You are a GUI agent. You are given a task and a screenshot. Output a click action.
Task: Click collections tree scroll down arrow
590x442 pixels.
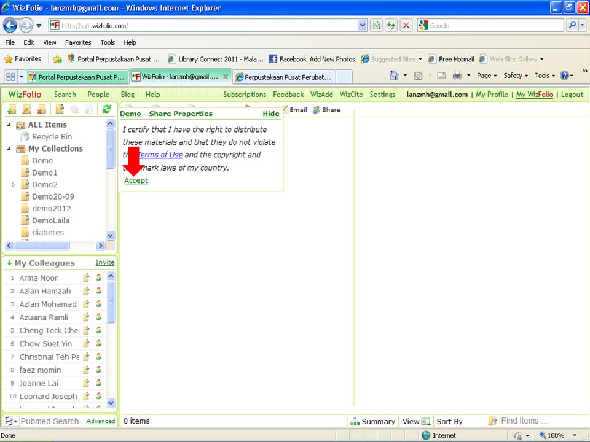pos(110,236)
